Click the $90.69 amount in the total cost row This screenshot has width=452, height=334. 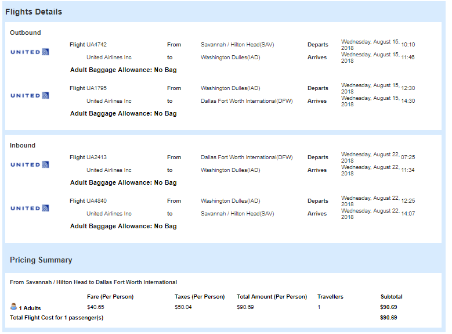coord(389,318)
